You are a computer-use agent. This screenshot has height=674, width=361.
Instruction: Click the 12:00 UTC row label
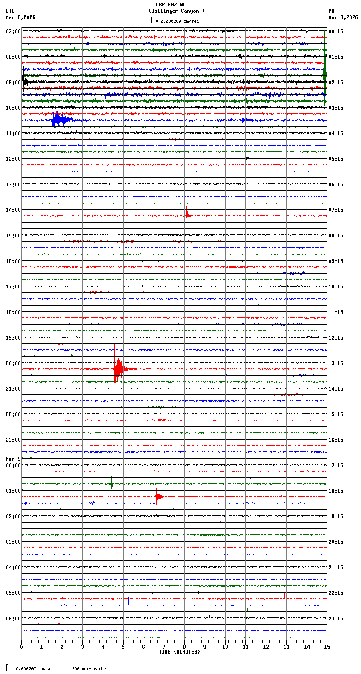pos(13,159)
